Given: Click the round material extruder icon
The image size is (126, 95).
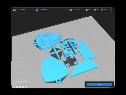Looking at the screenshot, I should 37,10.
